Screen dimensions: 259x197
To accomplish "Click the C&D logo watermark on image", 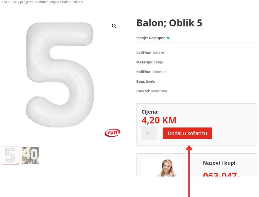I will (x=112, y=133).
